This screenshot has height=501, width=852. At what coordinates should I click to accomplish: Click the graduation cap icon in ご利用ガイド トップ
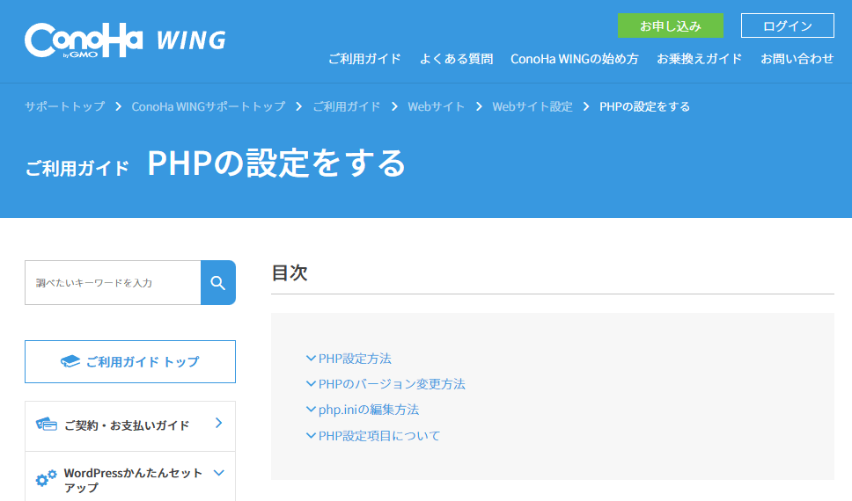click(x=70, y=361)
